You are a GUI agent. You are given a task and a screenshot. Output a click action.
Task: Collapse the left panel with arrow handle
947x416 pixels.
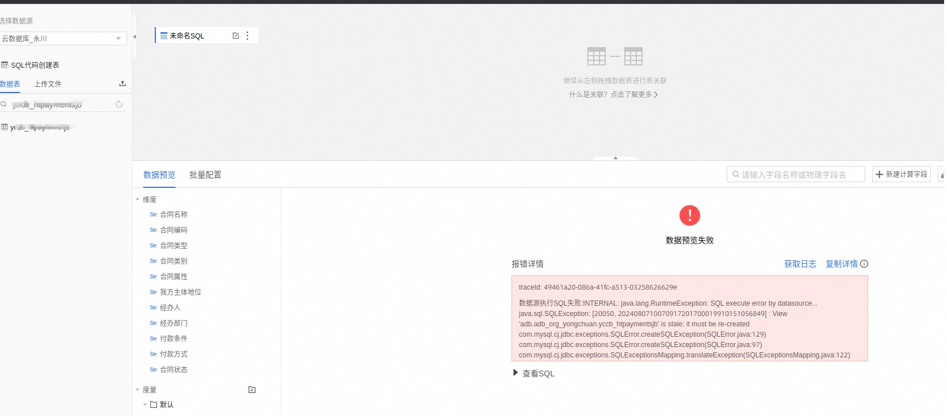[x=135, y=37]
